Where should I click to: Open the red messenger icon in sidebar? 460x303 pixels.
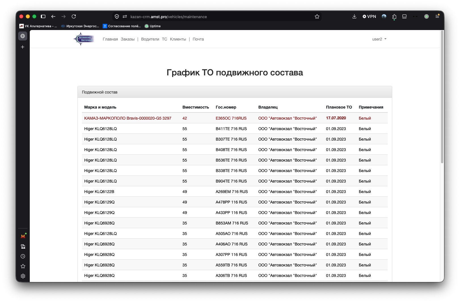tap(23, 236)
